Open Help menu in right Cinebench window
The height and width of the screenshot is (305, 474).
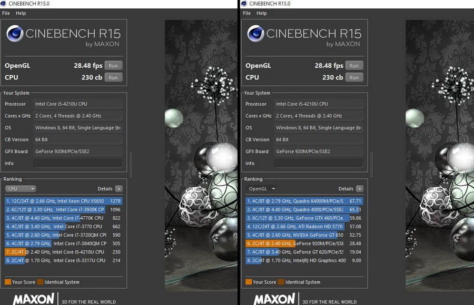pyautogui.click(x=261, y=13)
